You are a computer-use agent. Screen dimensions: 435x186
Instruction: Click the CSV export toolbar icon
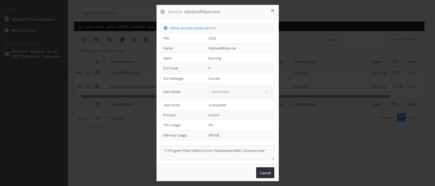pos(146,39)
